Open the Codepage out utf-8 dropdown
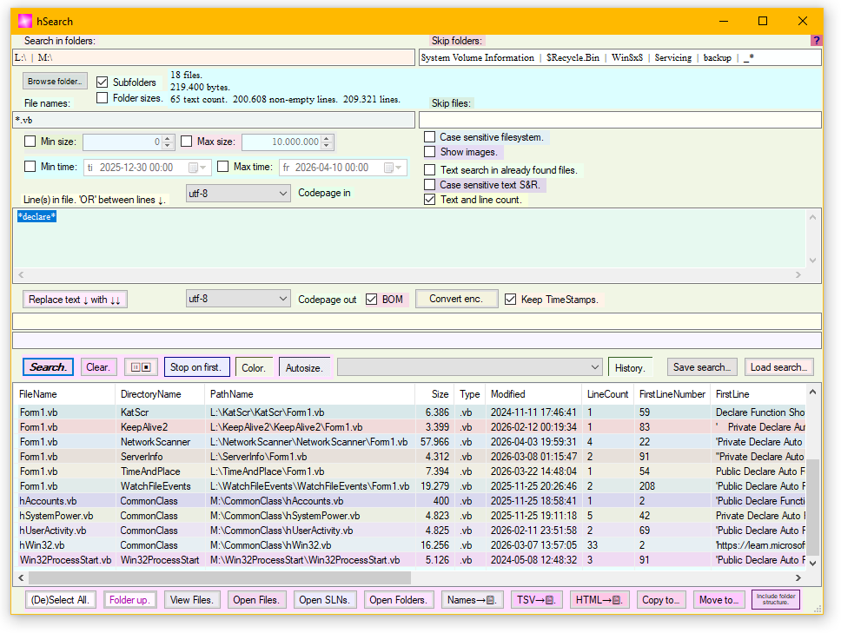Viewport: 841px width, 633px height. pos(238,299)
